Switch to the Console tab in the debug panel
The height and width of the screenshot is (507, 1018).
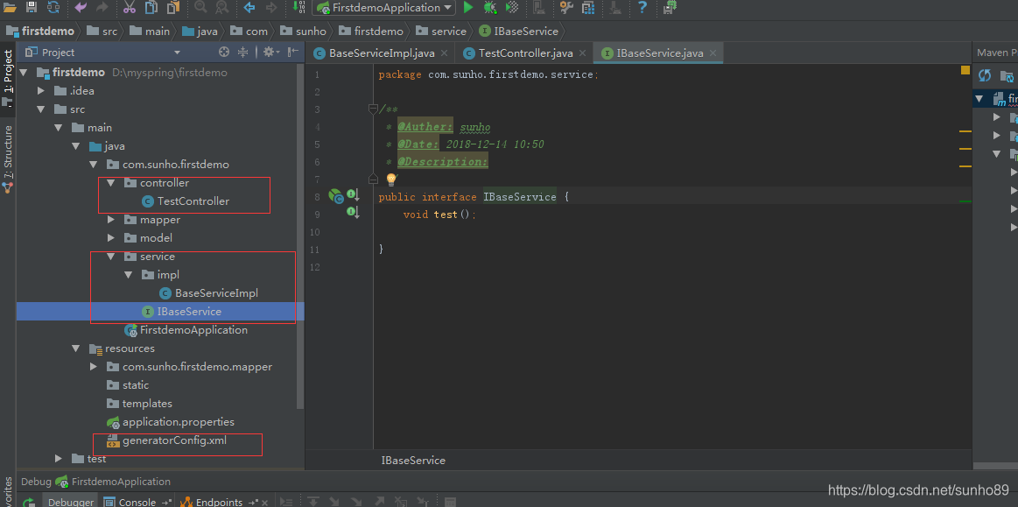(137, 501)
